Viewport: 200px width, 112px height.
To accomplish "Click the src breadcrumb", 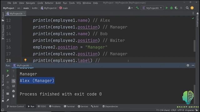I will click(x=19, y=8).
